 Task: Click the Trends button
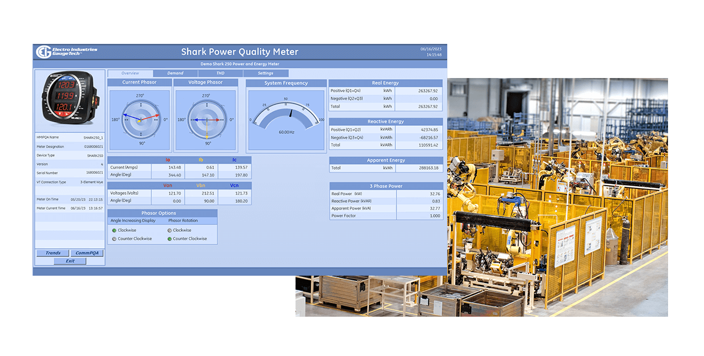(53, 253)
